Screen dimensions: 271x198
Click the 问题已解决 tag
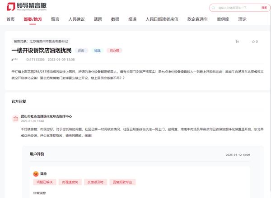tap(45, 182)
